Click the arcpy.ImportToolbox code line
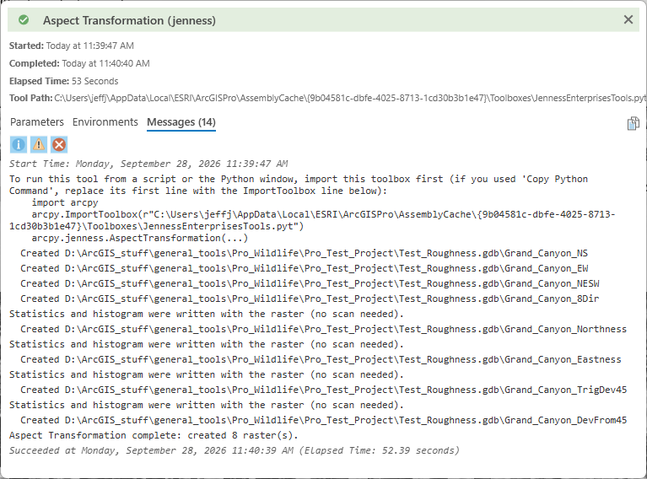The image size is (647, 479). coord(312,220)
